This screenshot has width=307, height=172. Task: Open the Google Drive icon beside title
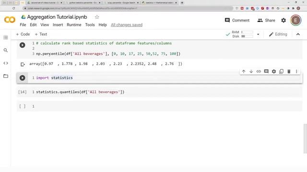point(24,17)
